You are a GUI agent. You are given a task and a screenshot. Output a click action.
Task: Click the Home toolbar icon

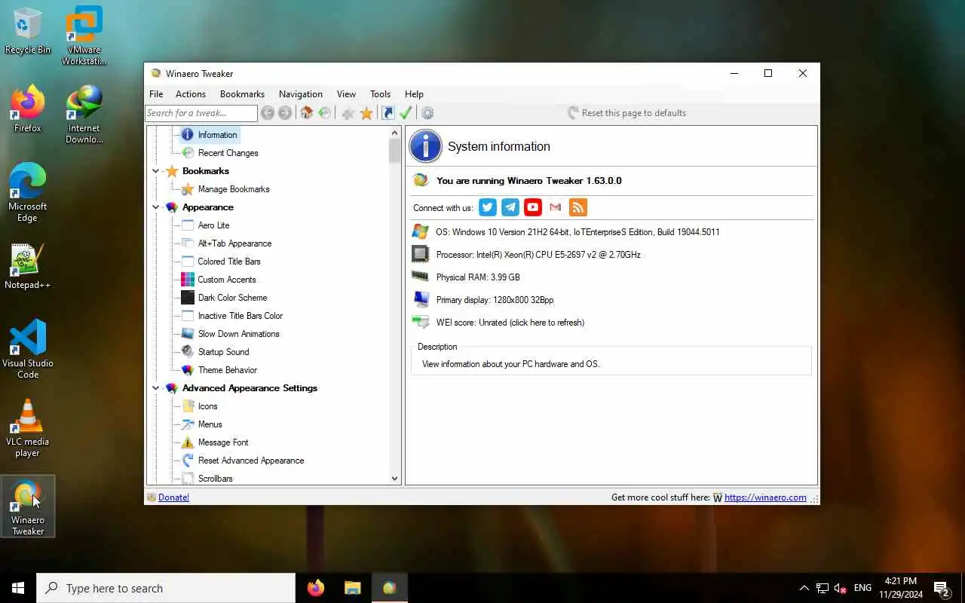coord(306,113)
